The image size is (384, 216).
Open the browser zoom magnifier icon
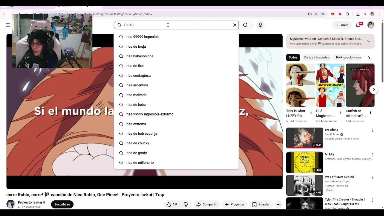[316, 14]
